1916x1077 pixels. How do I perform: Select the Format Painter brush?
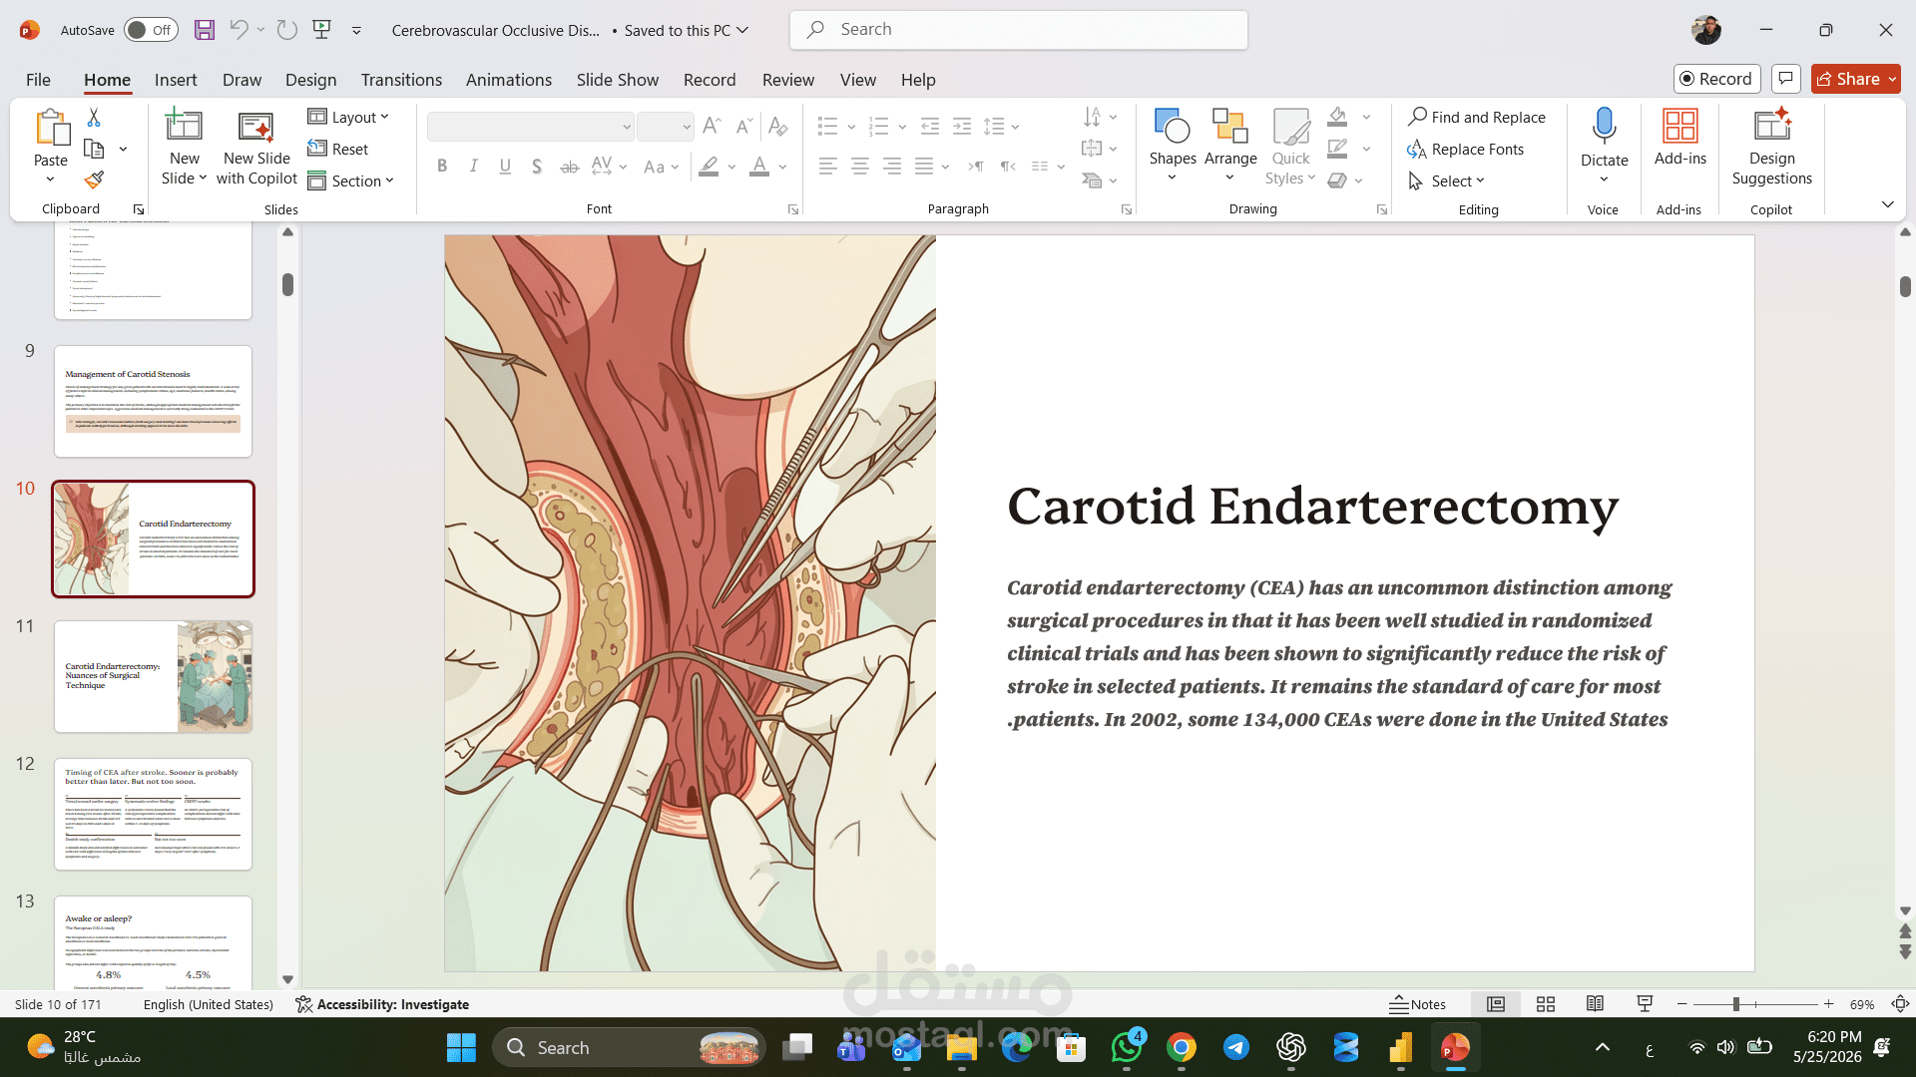94,179
